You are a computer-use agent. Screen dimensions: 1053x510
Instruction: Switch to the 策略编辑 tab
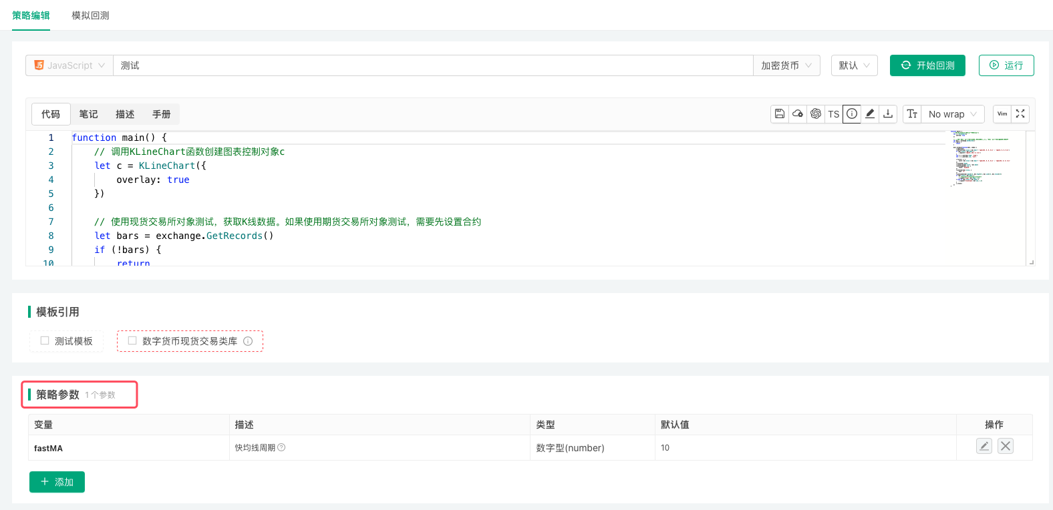click(x=31, y=15)
